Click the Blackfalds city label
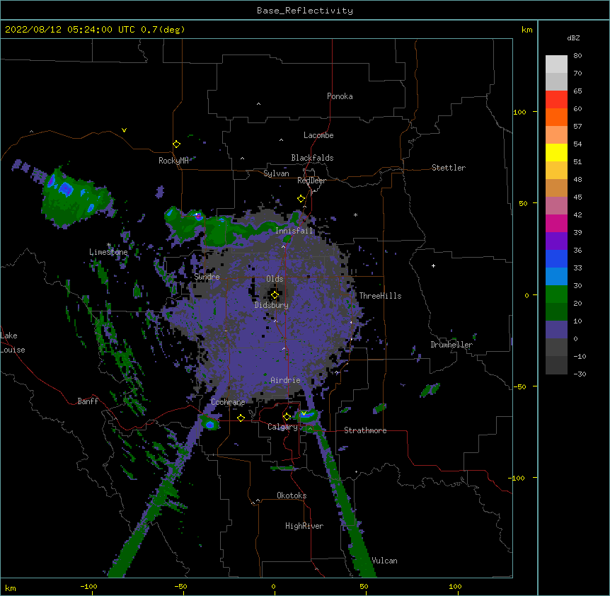 (x=312, y=158)
